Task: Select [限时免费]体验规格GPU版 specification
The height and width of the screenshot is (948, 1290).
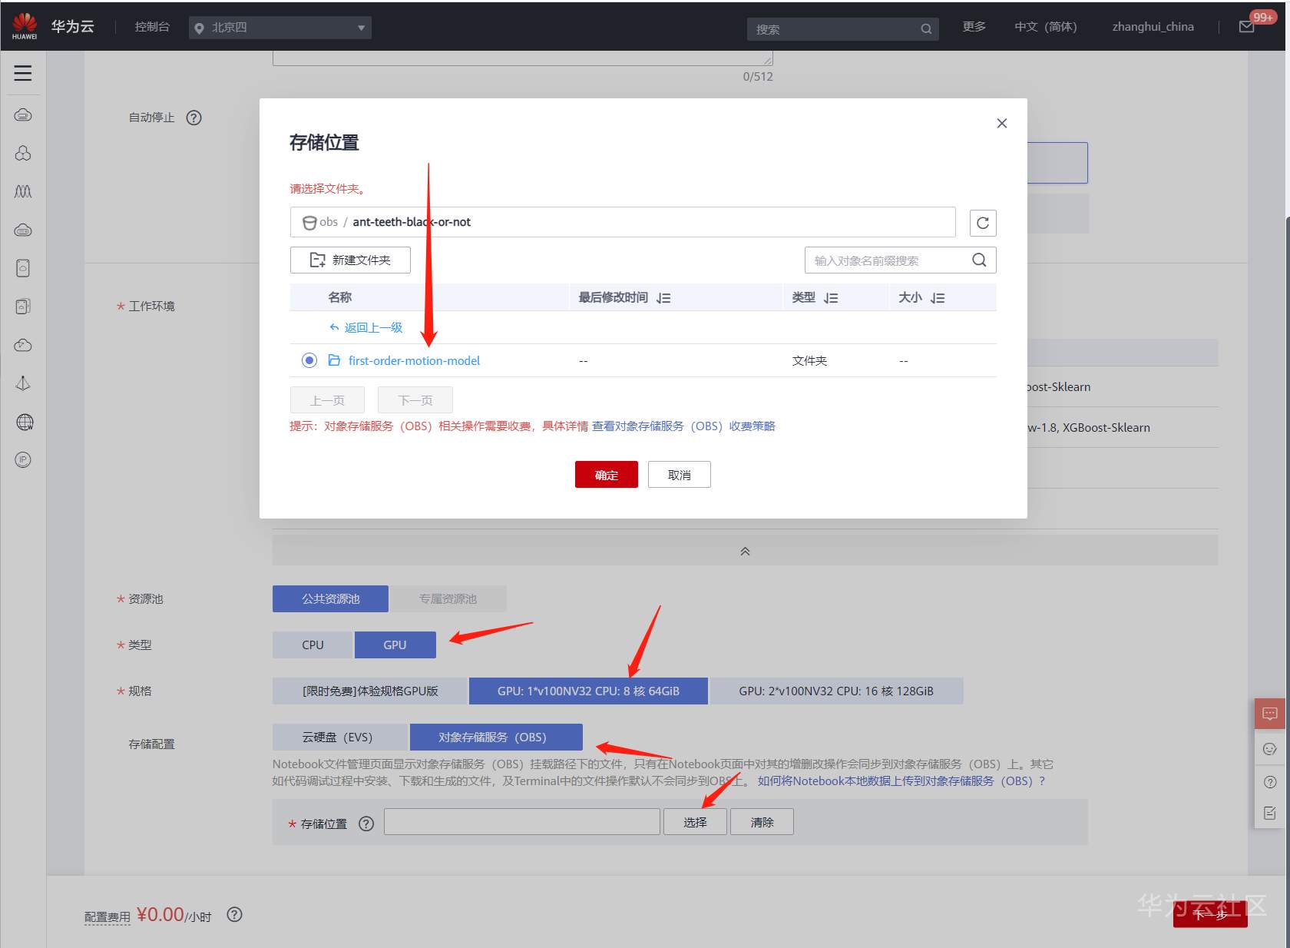Action: pos(370,691)
